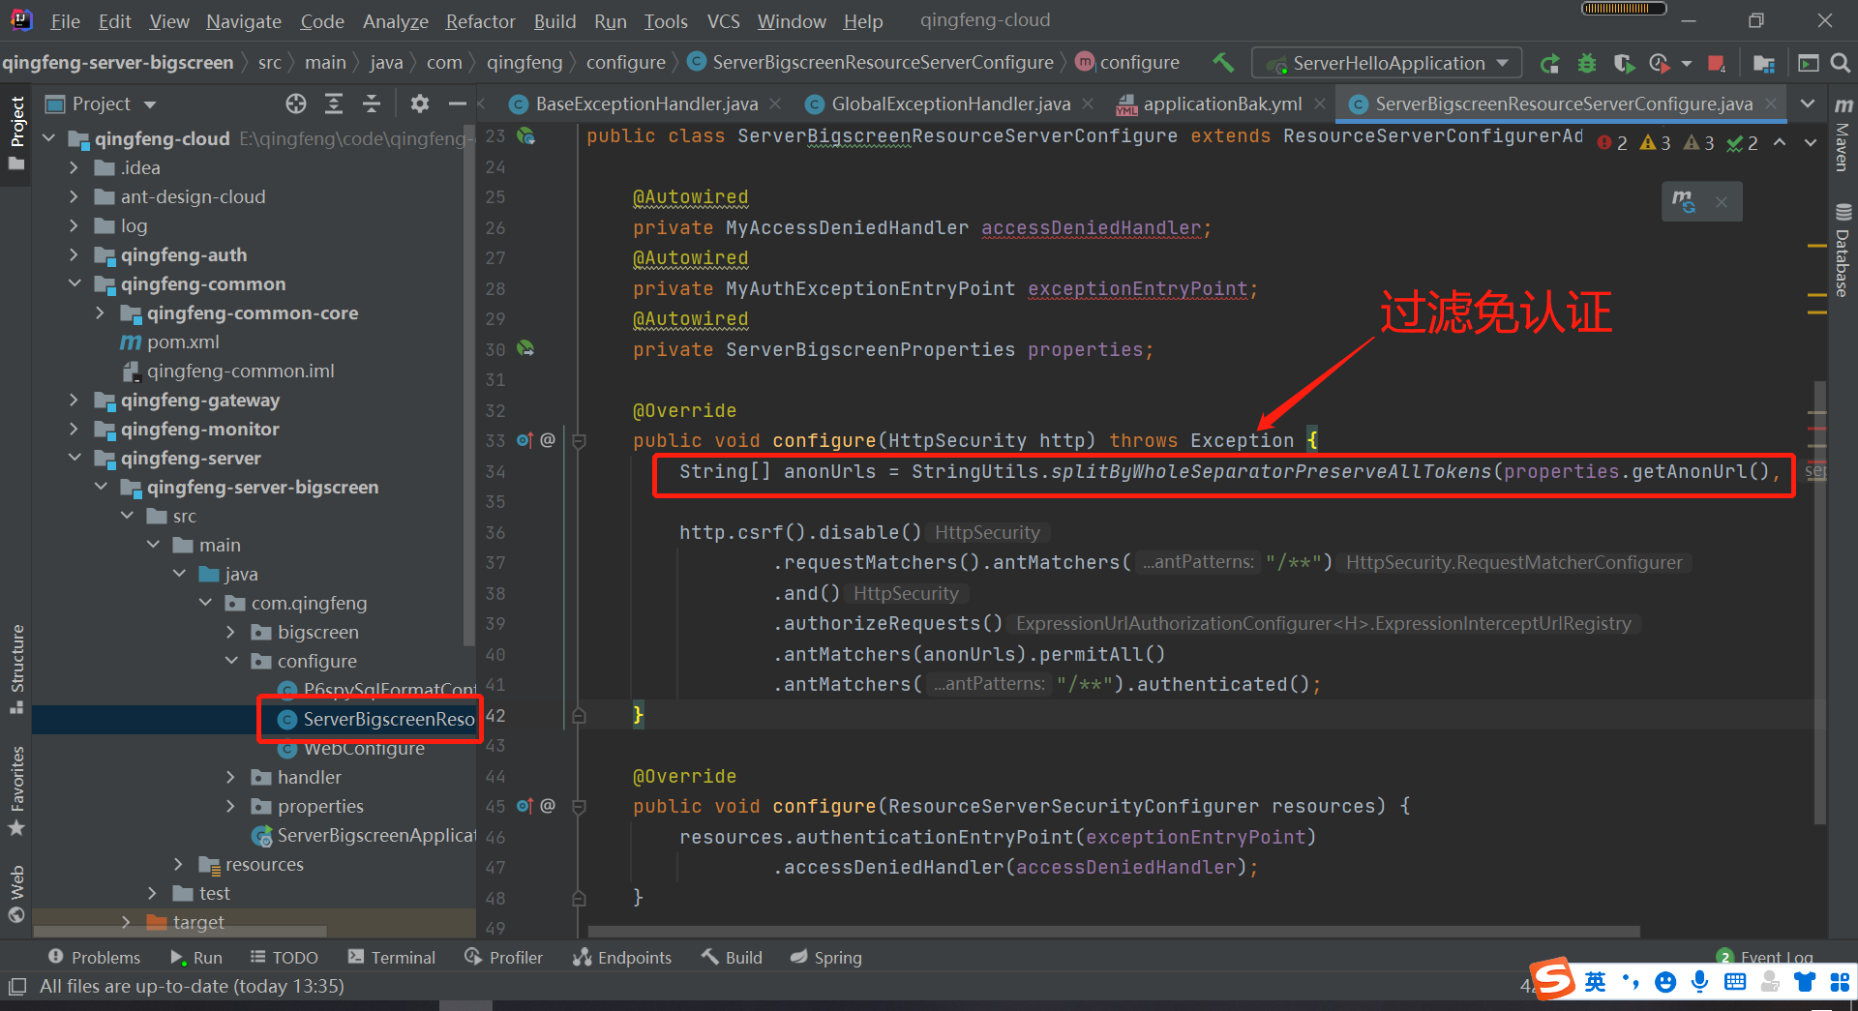Switch to GlobalExceptionHandler.java tab
Viewport: 1858px width, 1011px height.
click(x=951, y=104)
